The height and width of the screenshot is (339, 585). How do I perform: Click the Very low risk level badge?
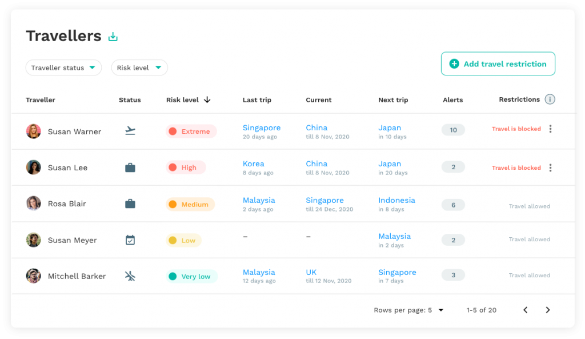[x=191, y=276]
